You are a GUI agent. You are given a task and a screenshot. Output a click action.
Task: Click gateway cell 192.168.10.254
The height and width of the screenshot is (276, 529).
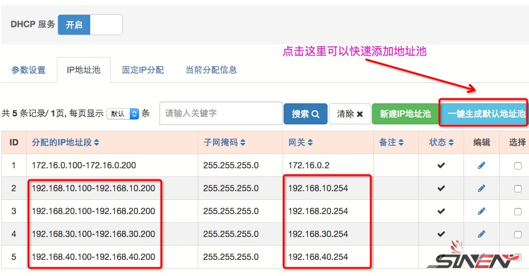[x=318, y=188]
